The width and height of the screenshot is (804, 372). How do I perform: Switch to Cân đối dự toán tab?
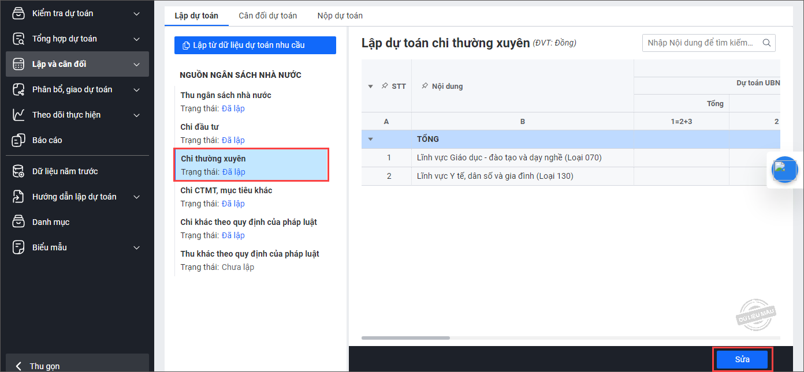267,16
